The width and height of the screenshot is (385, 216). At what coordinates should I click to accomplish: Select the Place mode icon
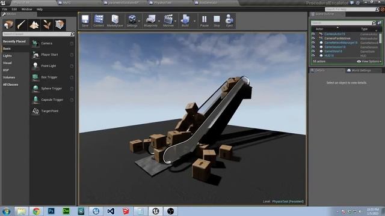click(x=8, y=25)
